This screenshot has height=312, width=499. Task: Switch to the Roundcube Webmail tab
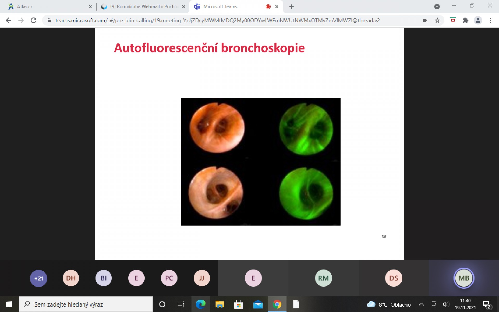(143, 7)
